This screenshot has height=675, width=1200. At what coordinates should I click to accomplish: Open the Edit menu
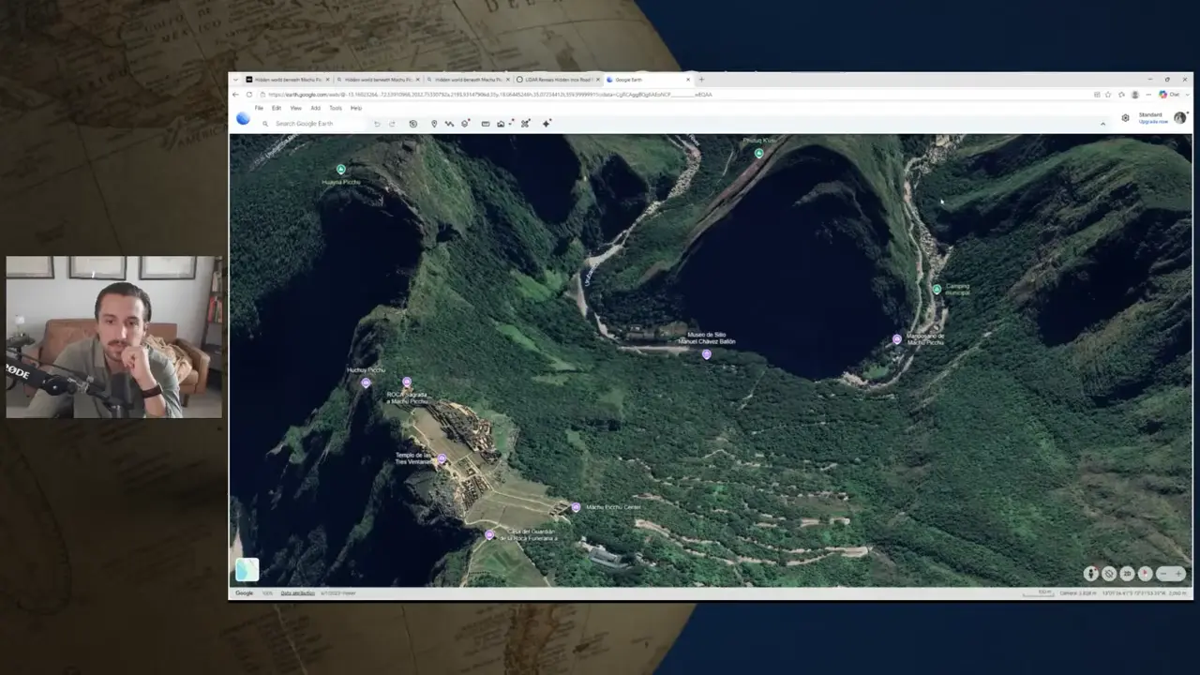coord(277,108)
